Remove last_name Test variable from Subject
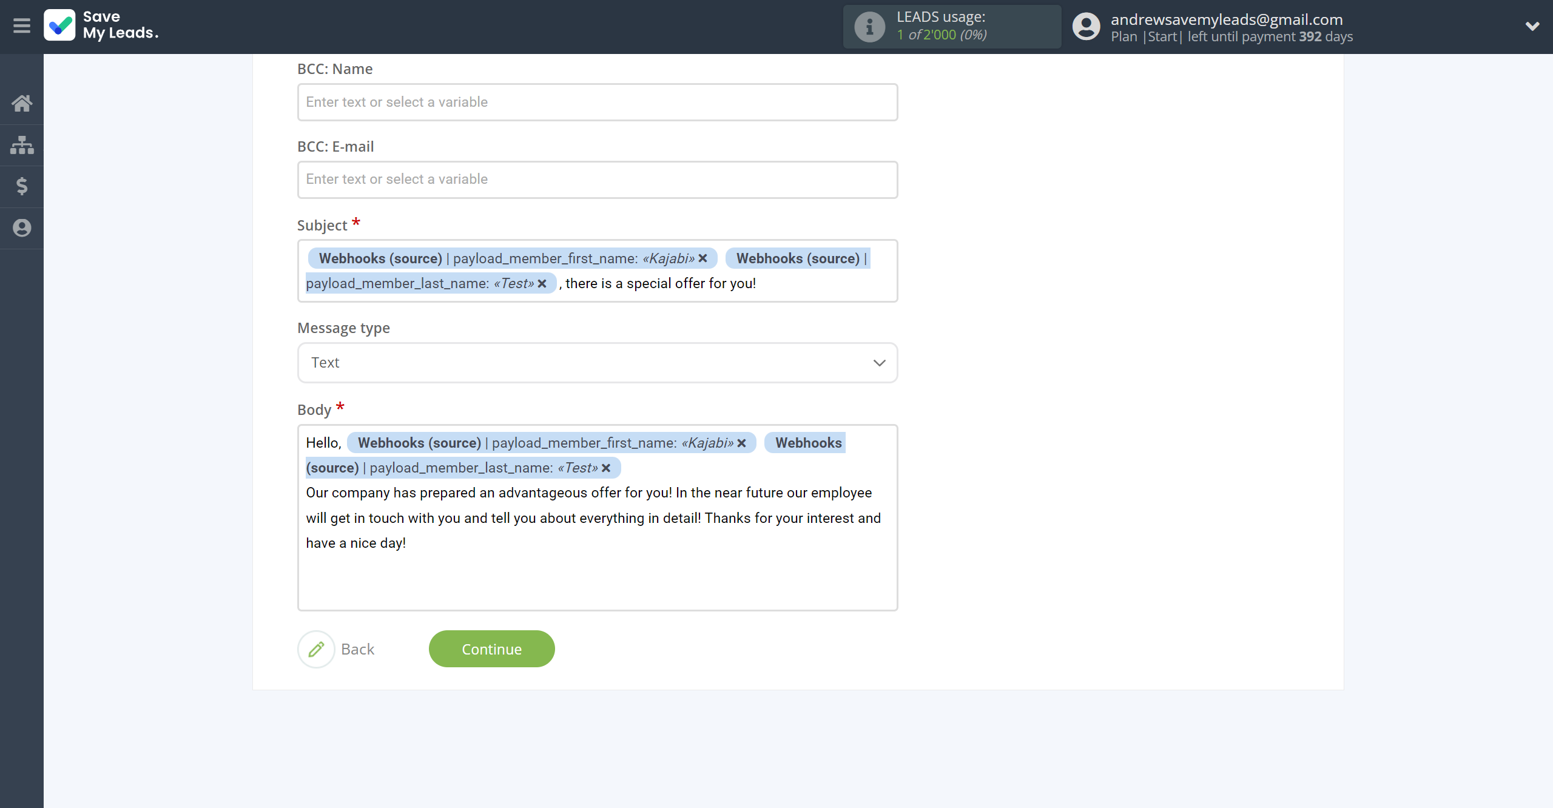 (542, 283)
